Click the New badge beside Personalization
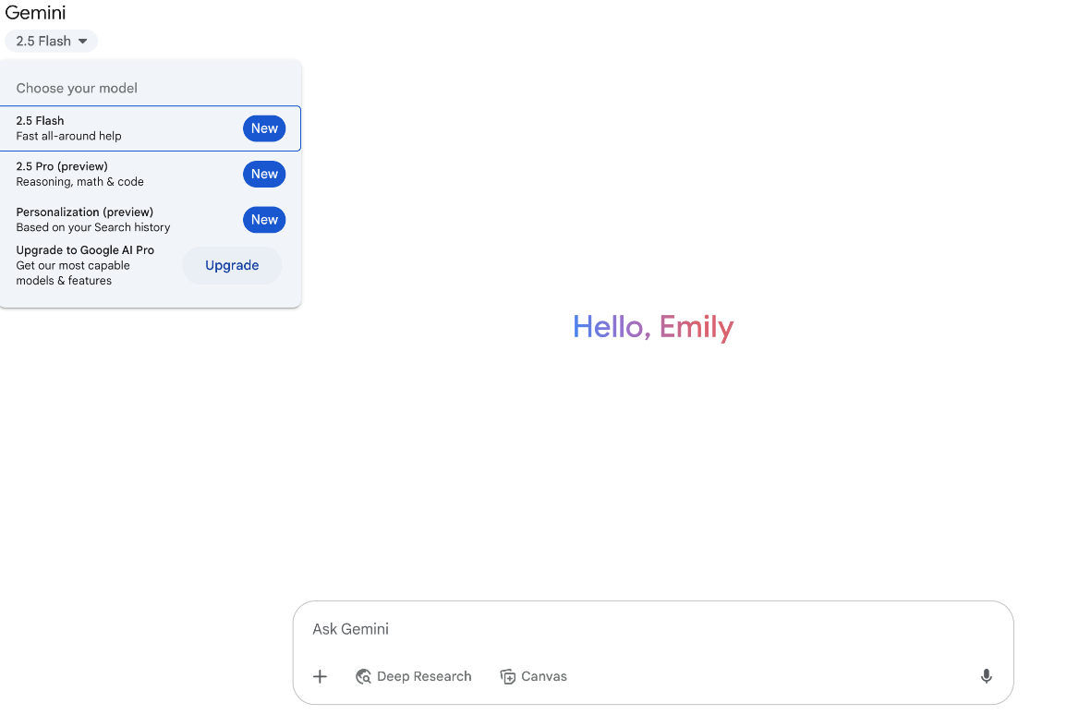Image resolution: width=1091 pixels, height=727 pixels. (x=264, y=220)
